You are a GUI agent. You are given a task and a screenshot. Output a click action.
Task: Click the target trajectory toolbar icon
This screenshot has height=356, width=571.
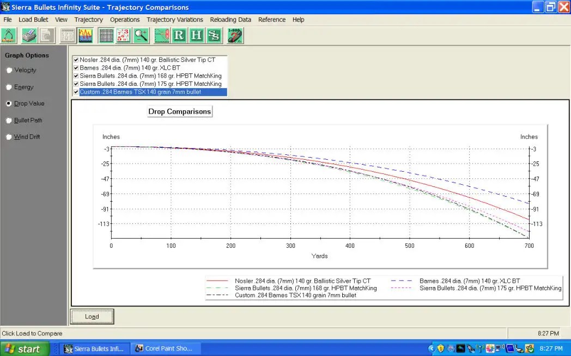coord(162,36)
